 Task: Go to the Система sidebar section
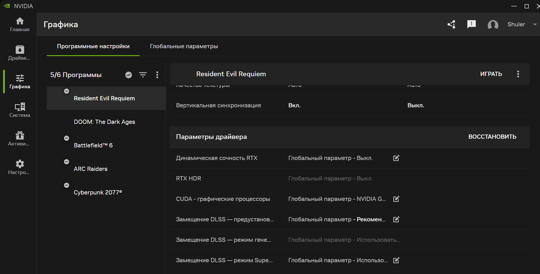coord(20,110)
